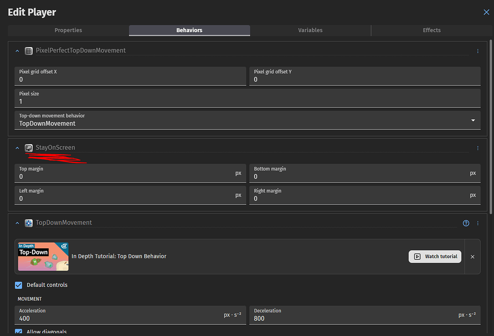
Task: Switch to the Variables tab
Action: tap(310, 30)
